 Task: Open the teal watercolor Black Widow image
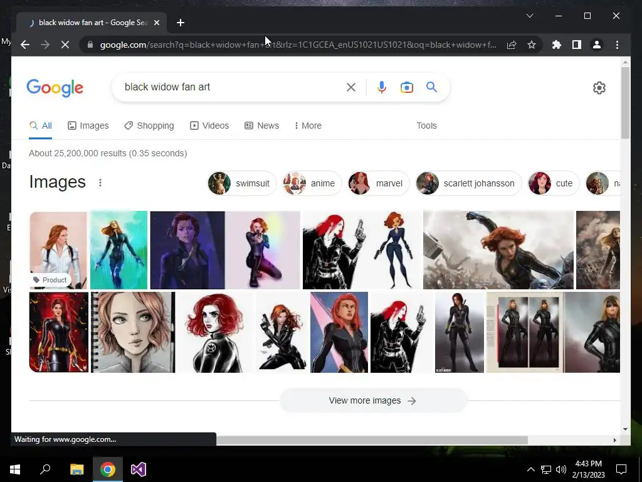pos(118,250)
